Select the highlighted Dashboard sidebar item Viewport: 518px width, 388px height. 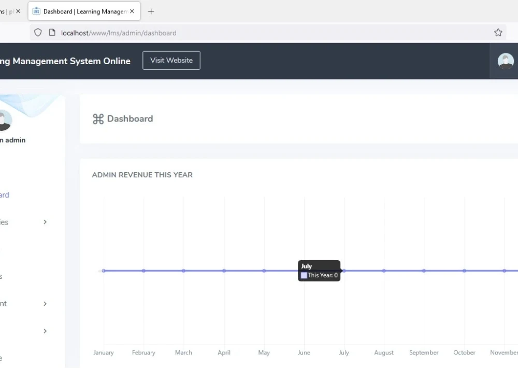5,195
